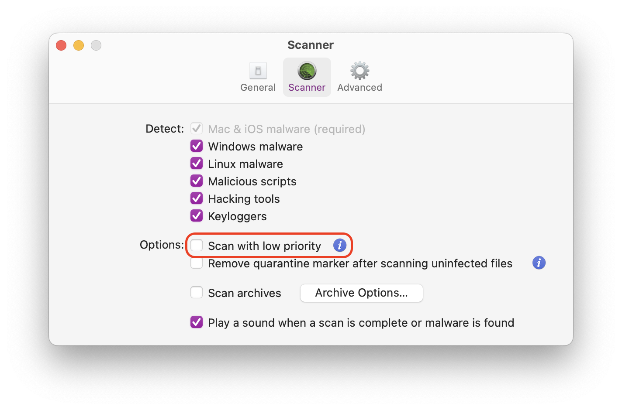Show info for Remove quarantine marker option

(x=539, y=263)
